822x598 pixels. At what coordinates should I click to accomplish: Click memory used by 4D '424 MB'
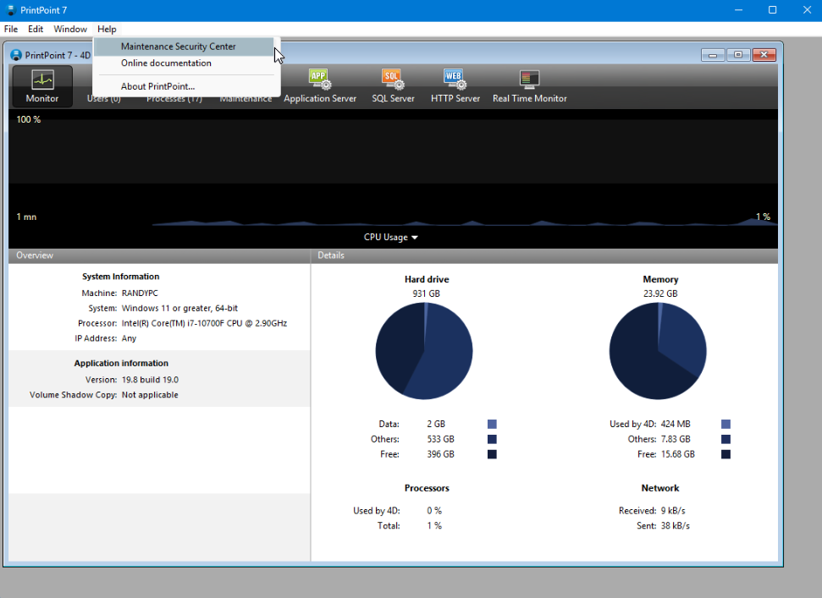[x=676, y=424]
